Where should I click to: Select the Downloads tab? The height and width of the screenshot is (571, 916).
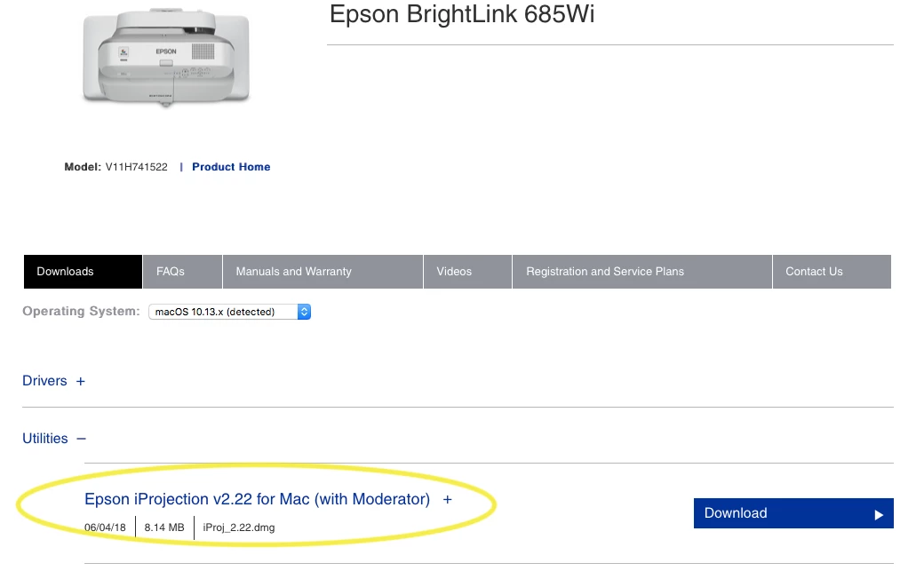click(x=83, y=272)
